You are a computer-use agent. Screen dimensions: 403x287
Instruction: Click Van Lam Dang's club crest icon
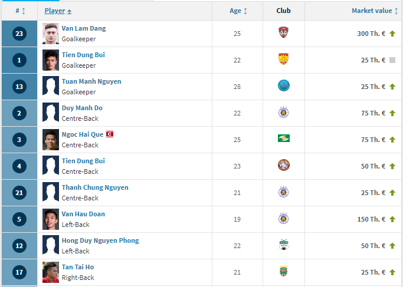(283, 33)
